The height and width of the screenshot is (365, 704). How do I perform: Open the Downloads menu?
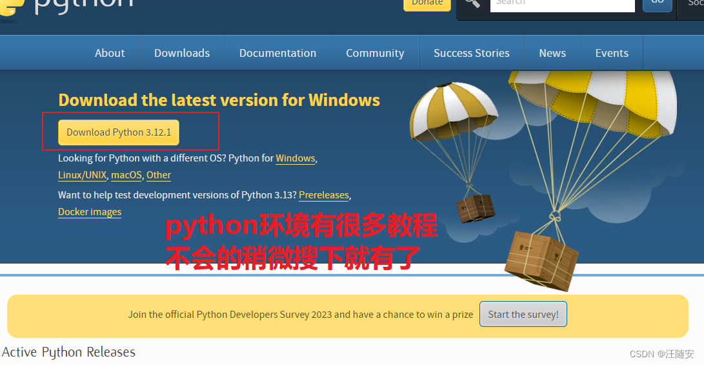(182, 53)
